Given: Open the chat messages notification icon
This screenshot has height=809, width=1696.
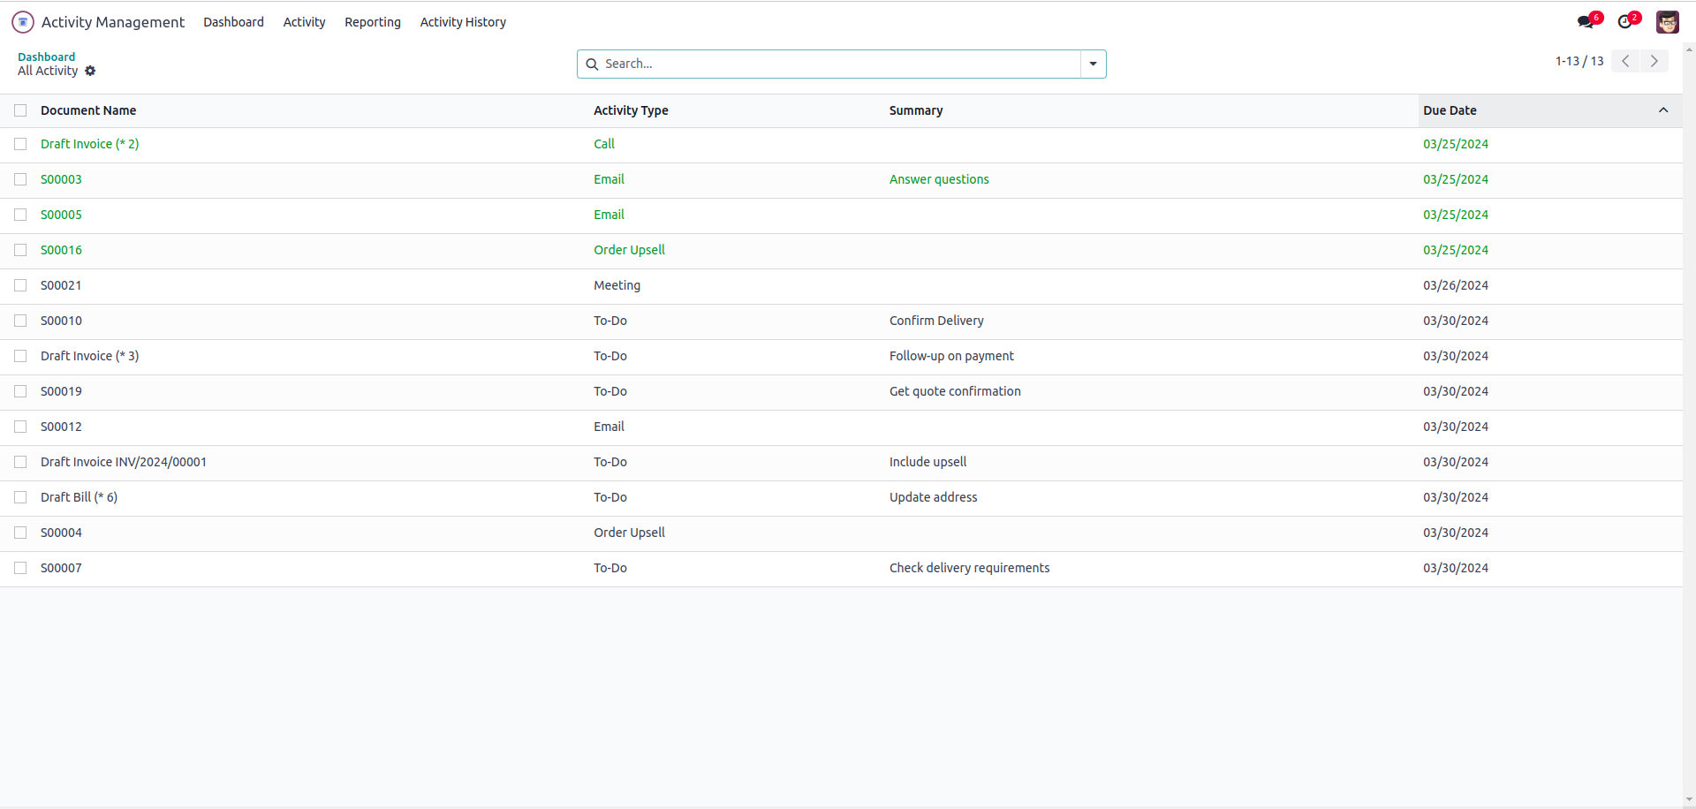Looking at the screenshot, I should [1586, 22].
